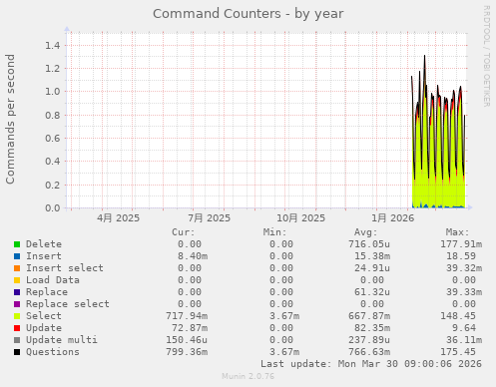The height and width of the screenshot is (387, 496).
Task: Click the purple Replace select legend swatch
Action: [x=17, y=304]
